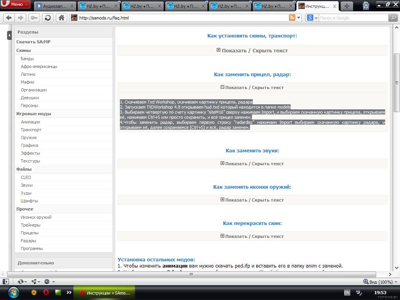Open the Трейнеры link

[x=30, y=225]
